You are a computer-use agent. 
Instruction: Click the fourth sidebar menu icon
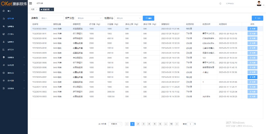(x=4, y=34)
